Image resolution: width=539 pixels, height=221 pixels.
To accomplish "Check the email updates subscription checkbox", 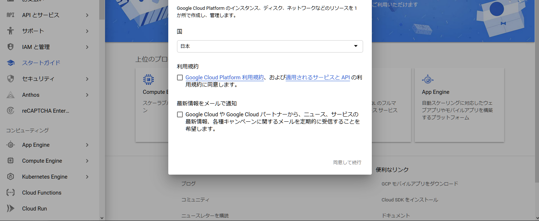I will (180, 114).
